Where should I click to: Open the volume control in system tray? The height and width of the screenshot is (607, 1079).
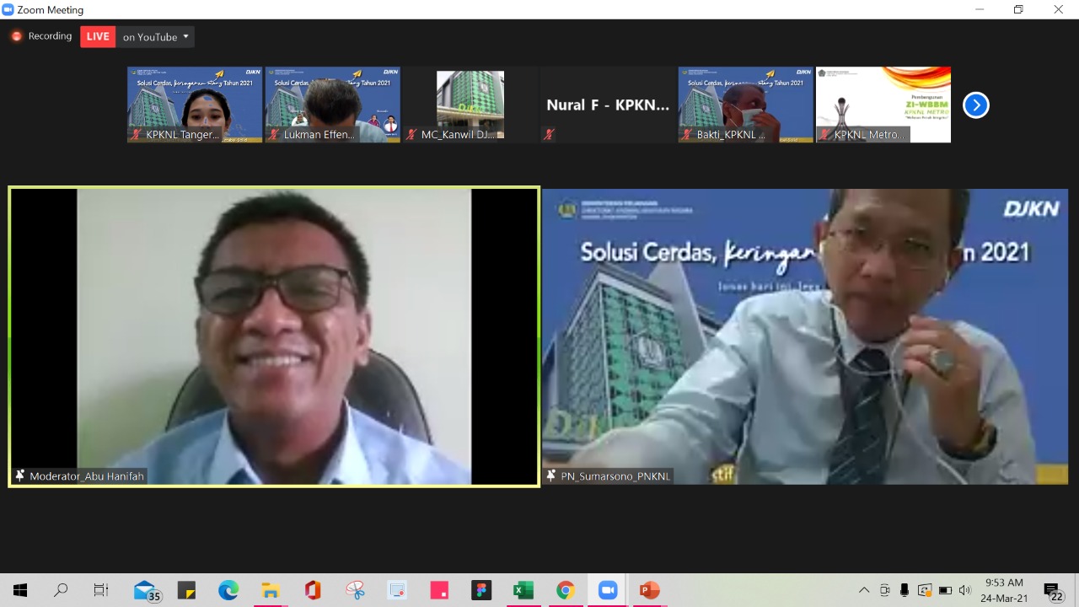tap(965, 590)
